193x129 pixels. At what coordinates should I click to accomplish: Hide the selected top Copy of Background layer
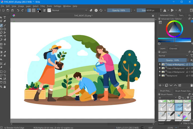[x=160, y=64]
